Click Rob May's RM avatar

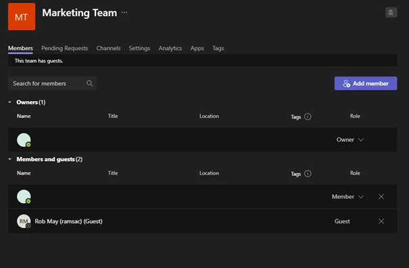[24, 221]
